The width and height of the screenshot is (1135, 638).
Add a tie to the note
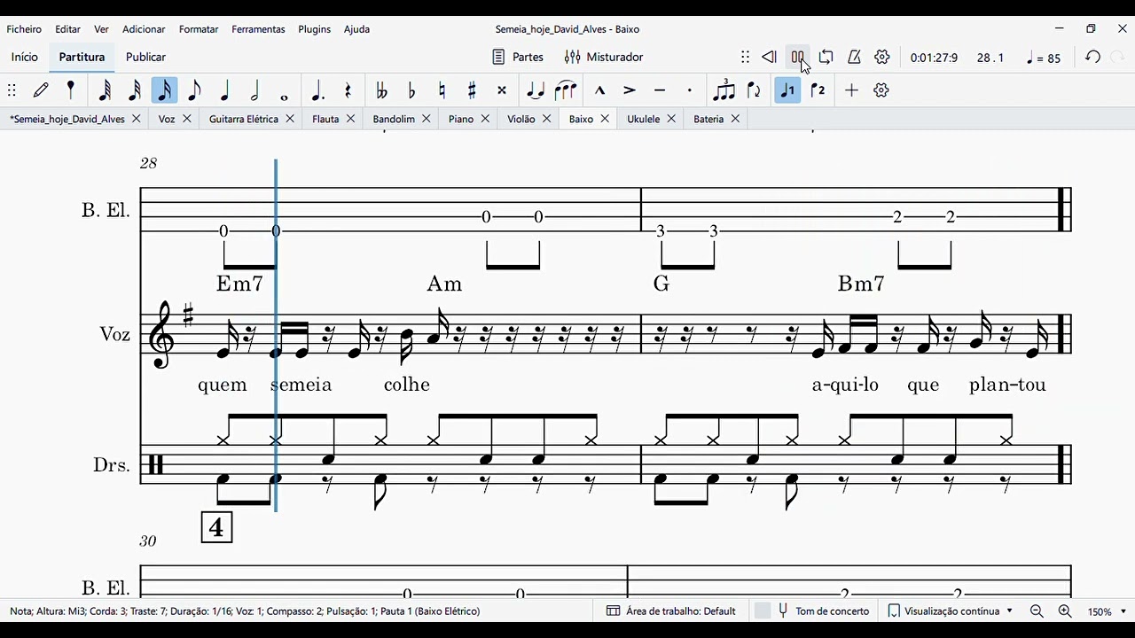[x=536, y=90]
